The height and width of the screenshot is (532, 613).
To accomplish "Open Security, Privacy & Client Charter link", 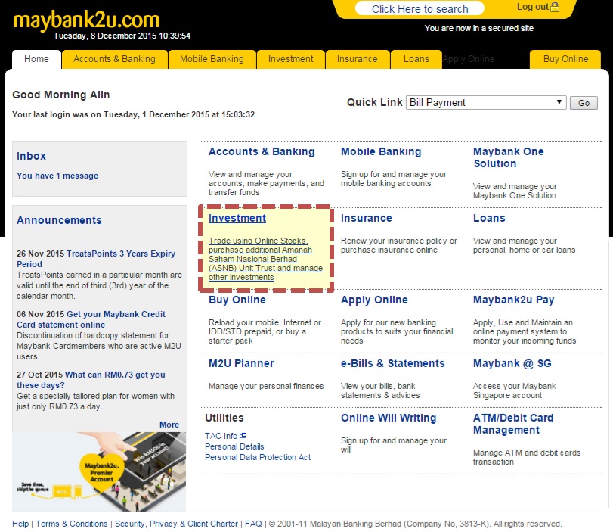I will pos(176,524).
